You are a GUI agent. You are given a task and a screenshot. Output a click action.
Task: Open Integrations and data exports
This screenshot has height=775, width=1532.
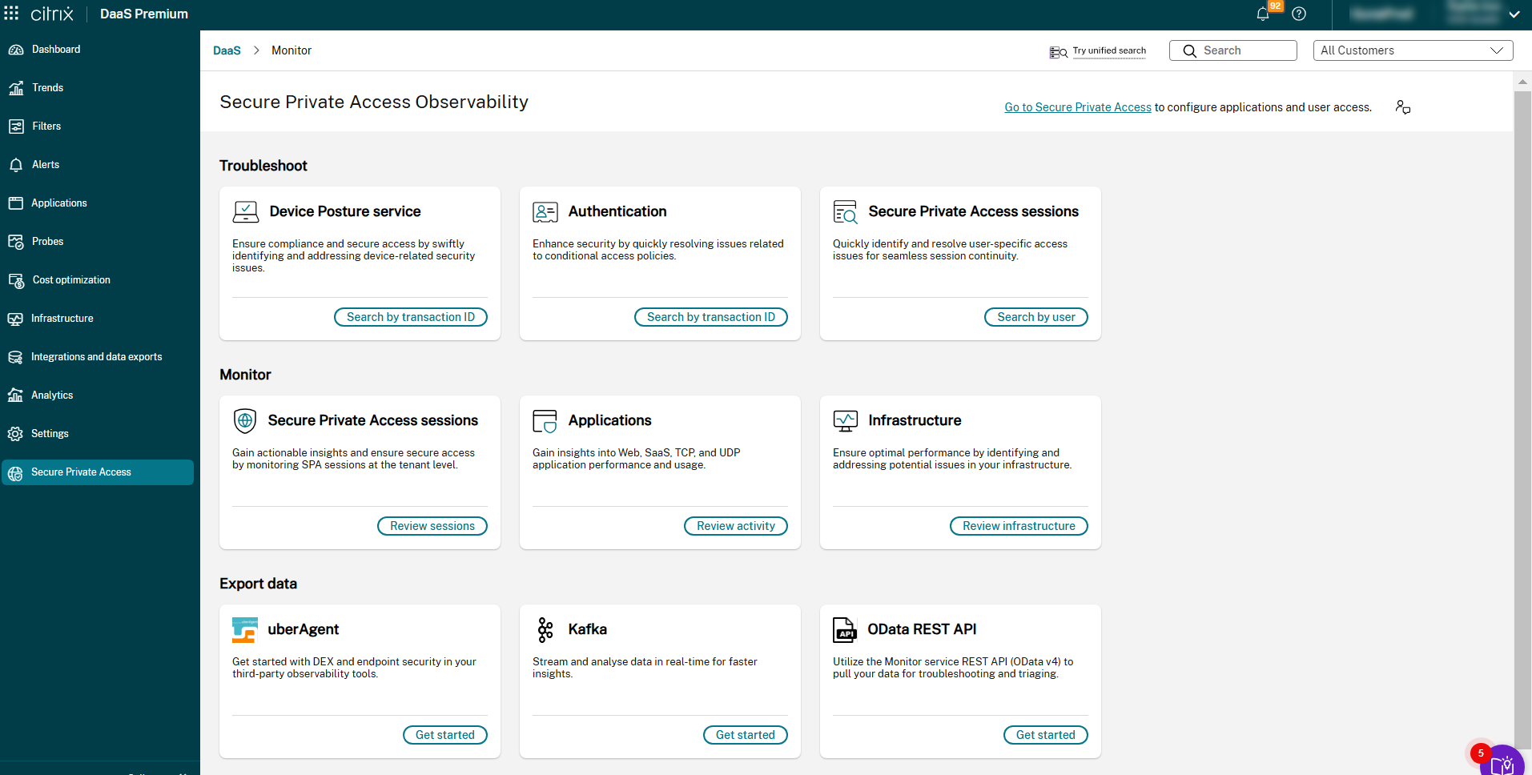tap(96, 356)
